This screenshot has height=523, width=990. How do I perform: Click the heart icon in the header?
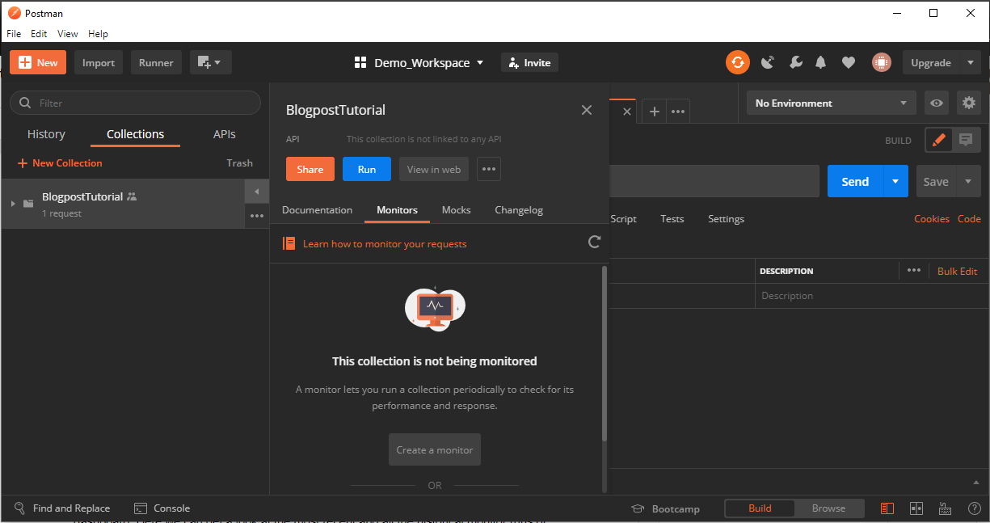click(x=849, y=62)
